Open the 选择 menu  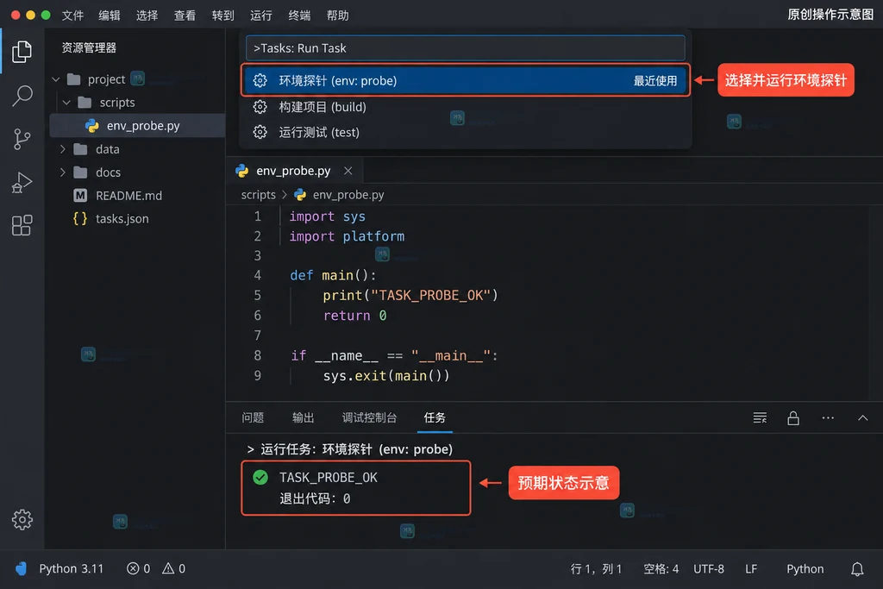(x=147, y=16)
